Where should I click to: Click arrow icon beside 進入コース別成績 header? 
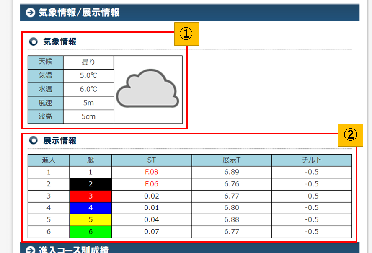tap(30, 250)
